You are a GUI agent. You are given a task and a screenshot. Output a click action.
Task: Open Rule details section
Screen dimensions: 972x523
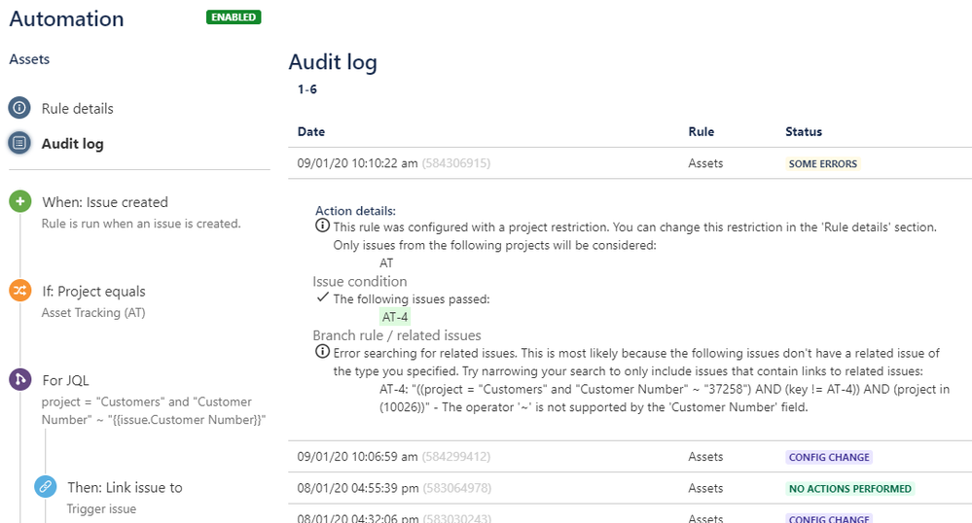[x=78, y=109]
